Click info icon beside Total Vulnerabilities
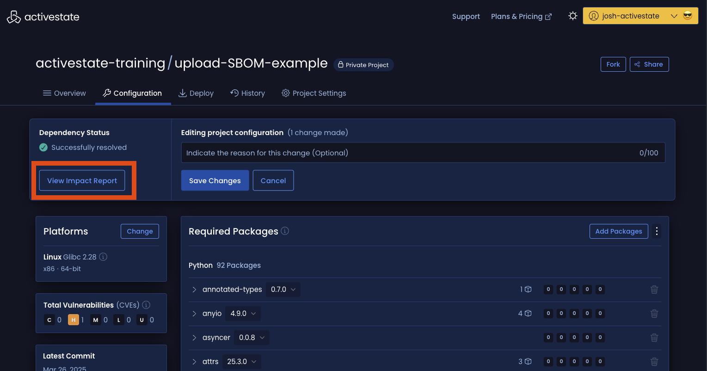Image resolution: width=707 pixels, height=371 pixels. [x=146, y=305]
